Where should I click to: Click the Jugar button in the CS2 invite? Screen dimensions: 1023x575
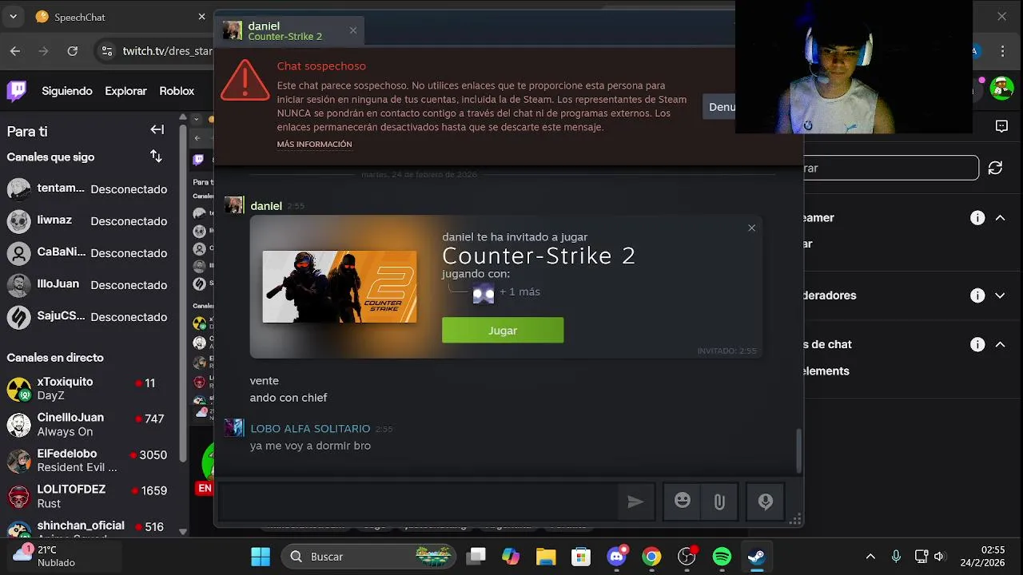(x=503, y=330)
